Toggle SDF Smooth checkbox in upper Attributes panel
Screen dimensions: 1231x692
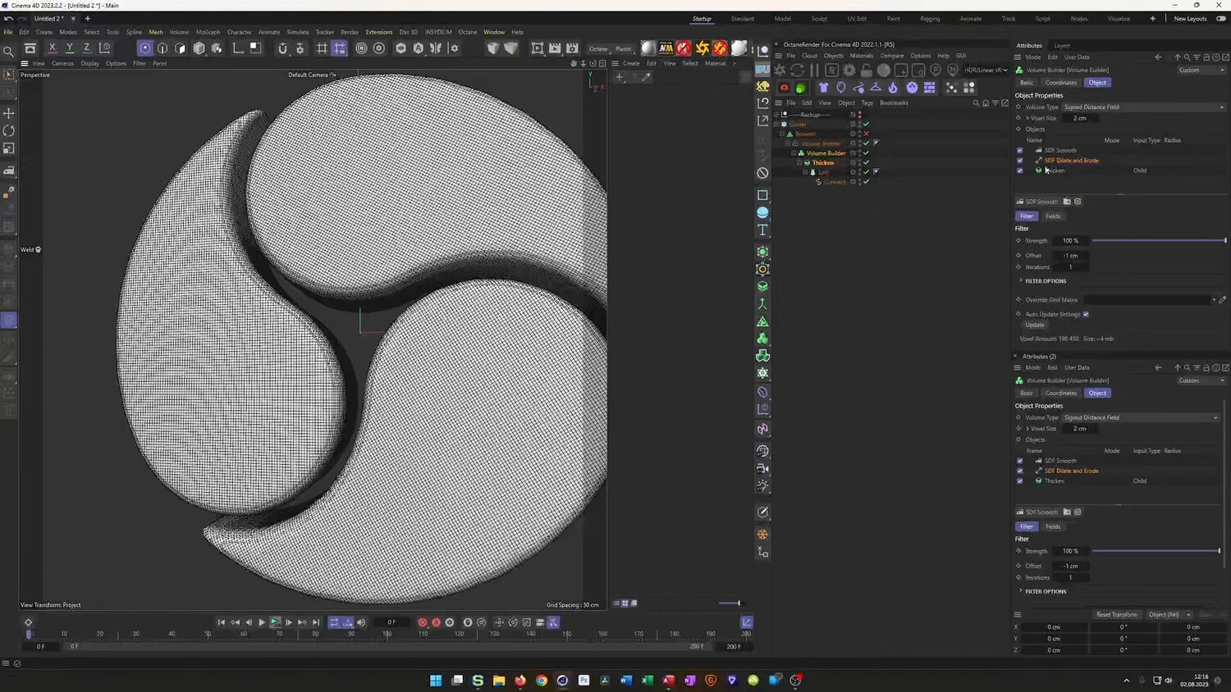(1020, 150)
